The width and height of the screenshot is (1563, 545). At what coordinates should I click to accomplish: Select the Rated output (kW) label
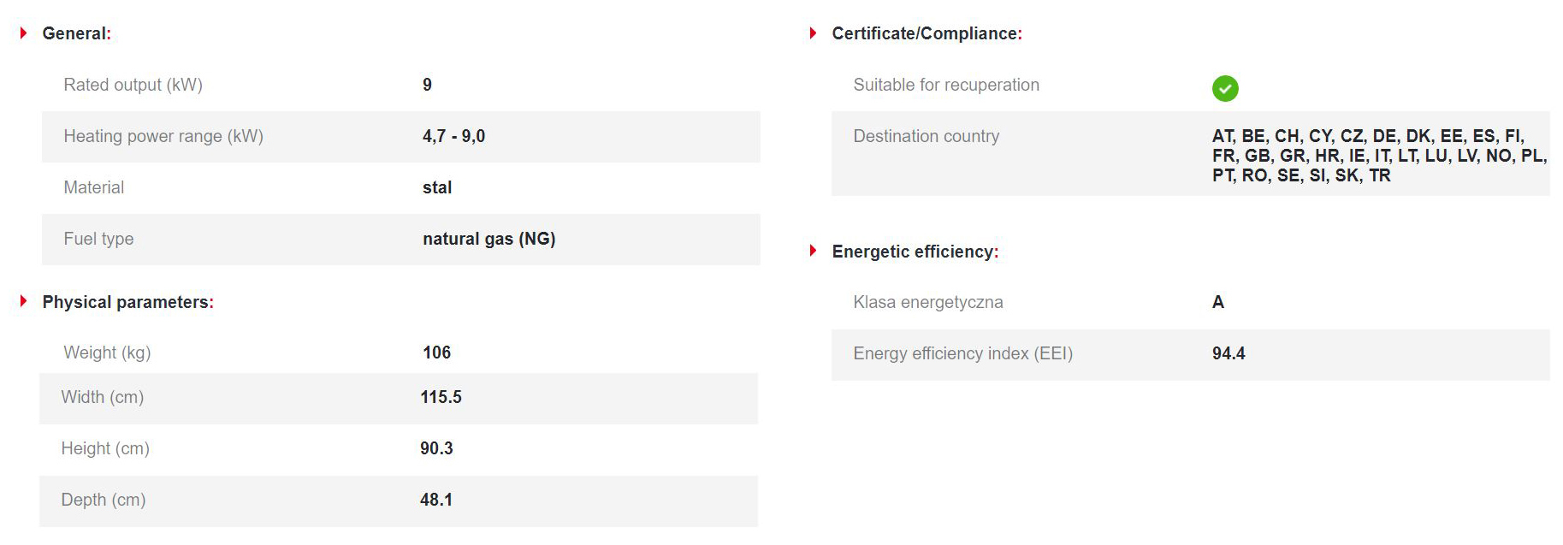(133, 85)
